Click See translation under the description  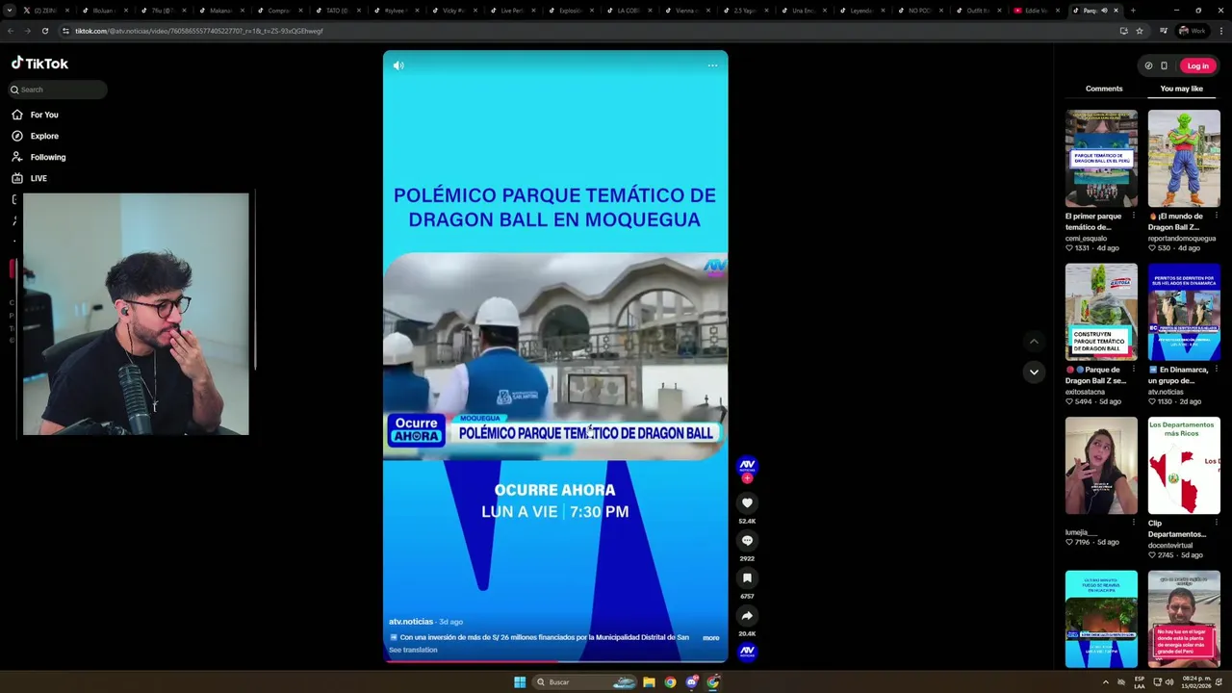[x=413, y=650]
